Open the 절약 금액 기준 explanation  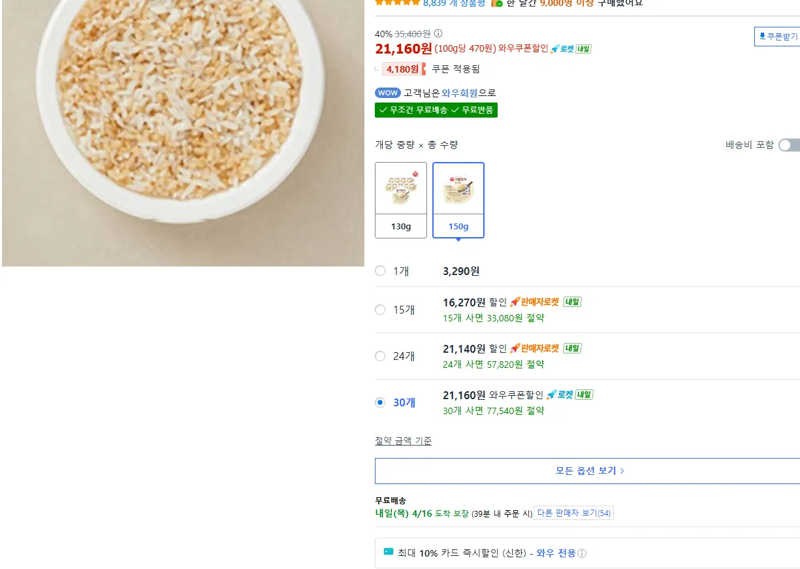(403, 441)
